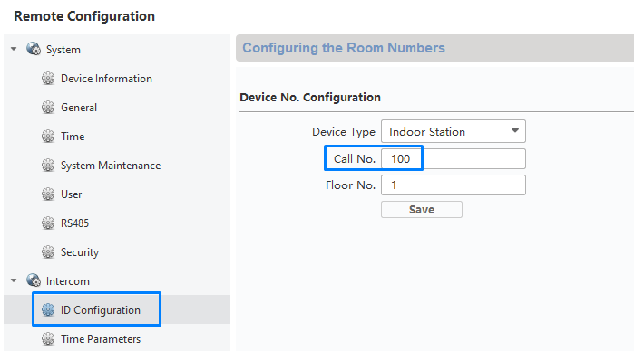
Task: Click the Remote Configuration window title
Action: pos(84,16)
